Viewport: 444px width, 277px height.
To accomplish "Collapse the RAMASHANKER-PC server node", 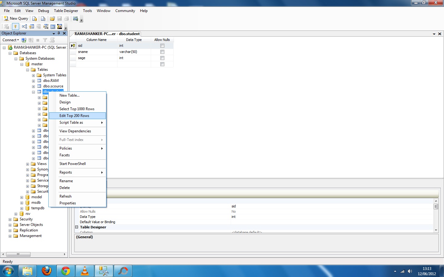I will [x=4, y=48].
